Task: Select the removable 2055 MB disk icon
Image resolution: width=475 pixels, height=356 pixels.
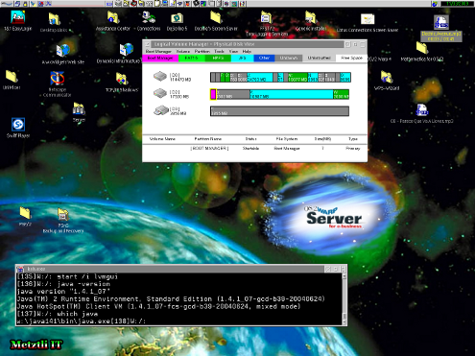Action: [161, 110]
